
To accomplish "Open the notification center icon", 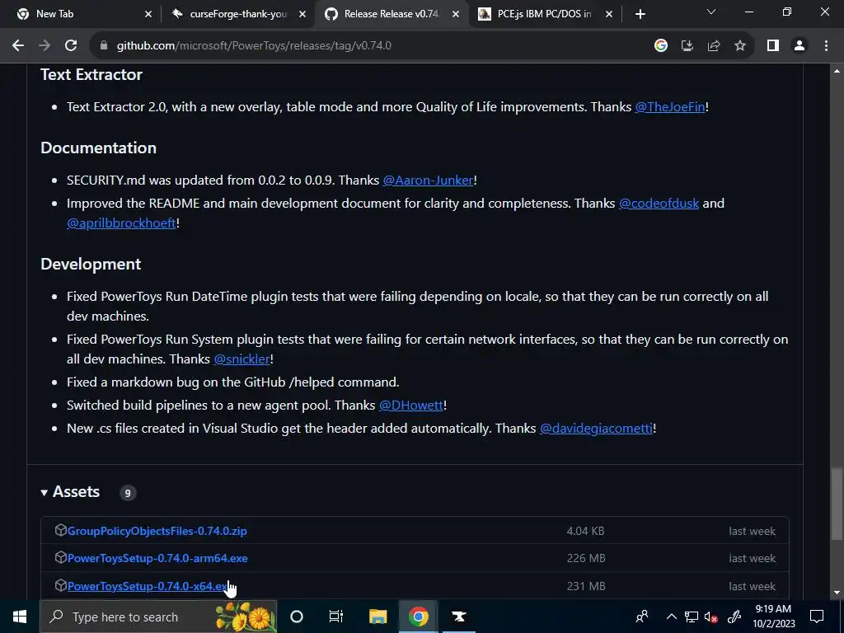I will [x=817, y=617].
